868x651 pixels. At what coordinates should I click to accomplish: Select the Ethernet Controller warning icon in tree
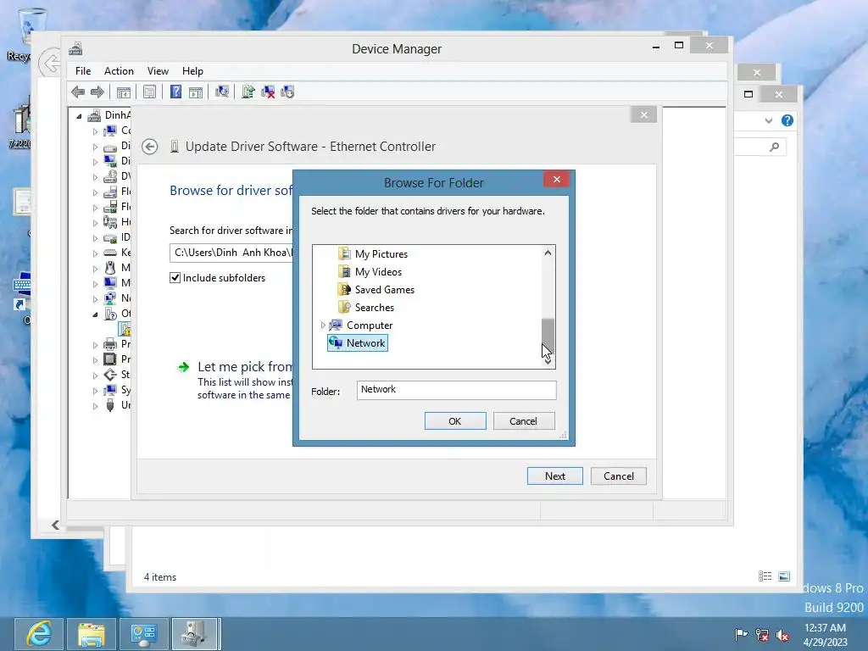coord(125,330)
